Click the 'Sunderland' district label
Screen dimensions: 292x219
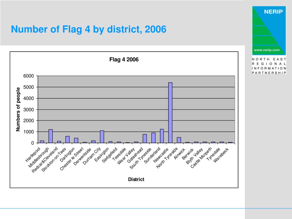pos(152,155)
